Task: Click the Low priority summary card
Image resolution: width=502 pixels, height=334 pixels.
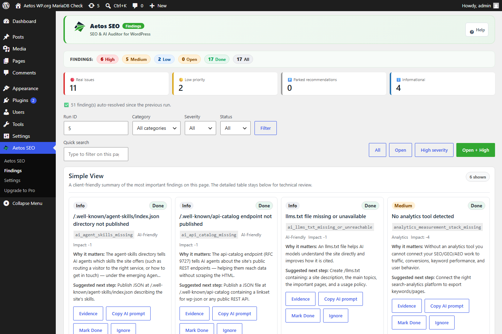Action: [x=225, y=83]
